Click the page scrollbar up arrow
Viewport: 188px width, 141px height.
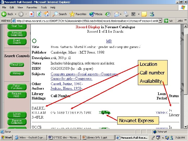click(185, 26)
